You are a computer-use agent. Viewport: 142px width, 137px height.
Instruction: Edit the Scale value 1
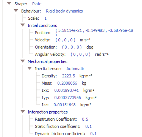click(x=45, y=18)
